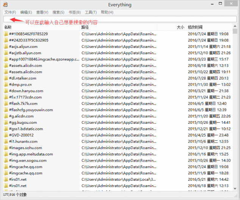Select the #gss1.bdstatic.com row name
This screenshot has height=200, width=240.
[x=26, y=129]
